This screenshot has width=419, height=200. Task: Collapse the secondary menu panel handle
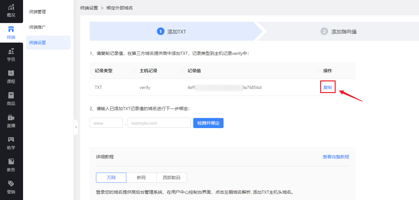(x=76, y=127)
